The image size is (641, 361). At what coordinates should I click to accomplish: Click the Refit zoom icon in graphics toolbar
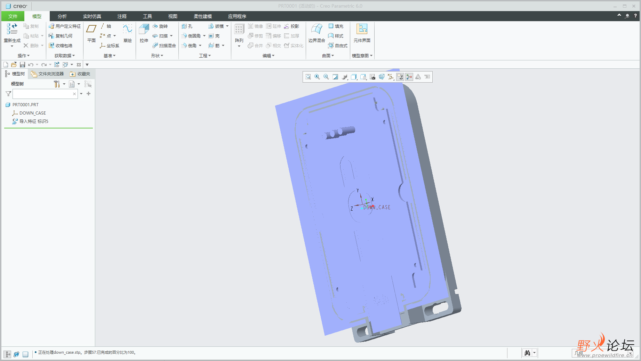(308, 77)
